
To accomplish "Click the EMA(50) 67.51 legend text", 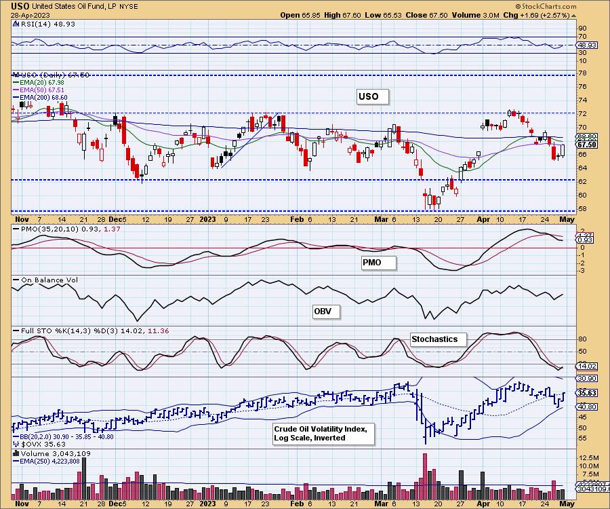I will 41,90.
